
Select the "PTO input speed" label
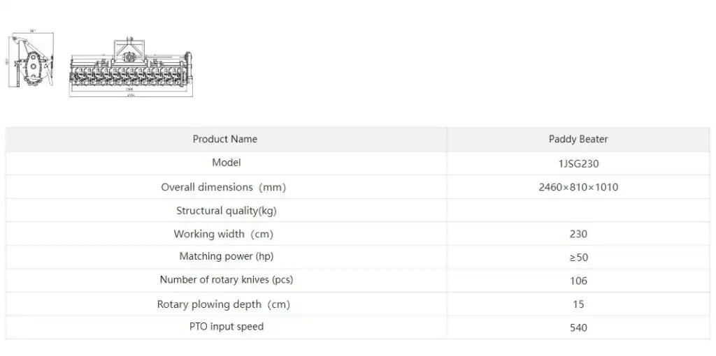point(226,327)
